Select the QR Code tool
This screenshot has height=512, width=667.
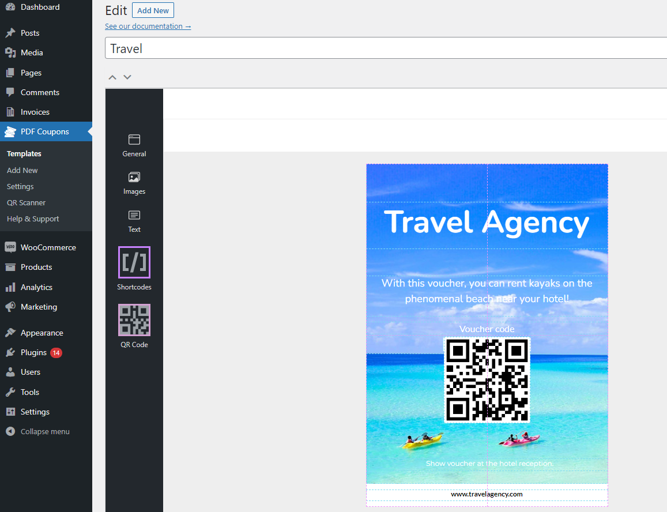pyautogui.click(x=134, y=319)
